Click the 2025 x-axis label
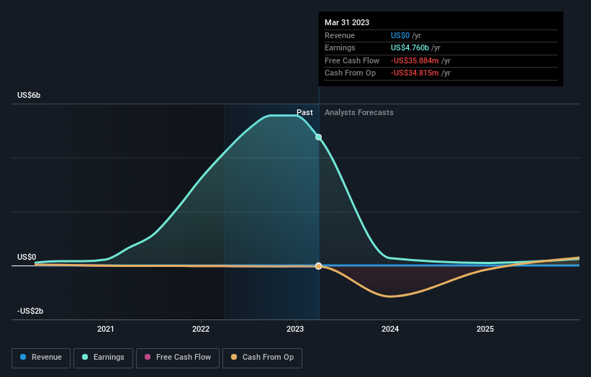The width and height of the screenshot is (591, 377). point(485,330)
